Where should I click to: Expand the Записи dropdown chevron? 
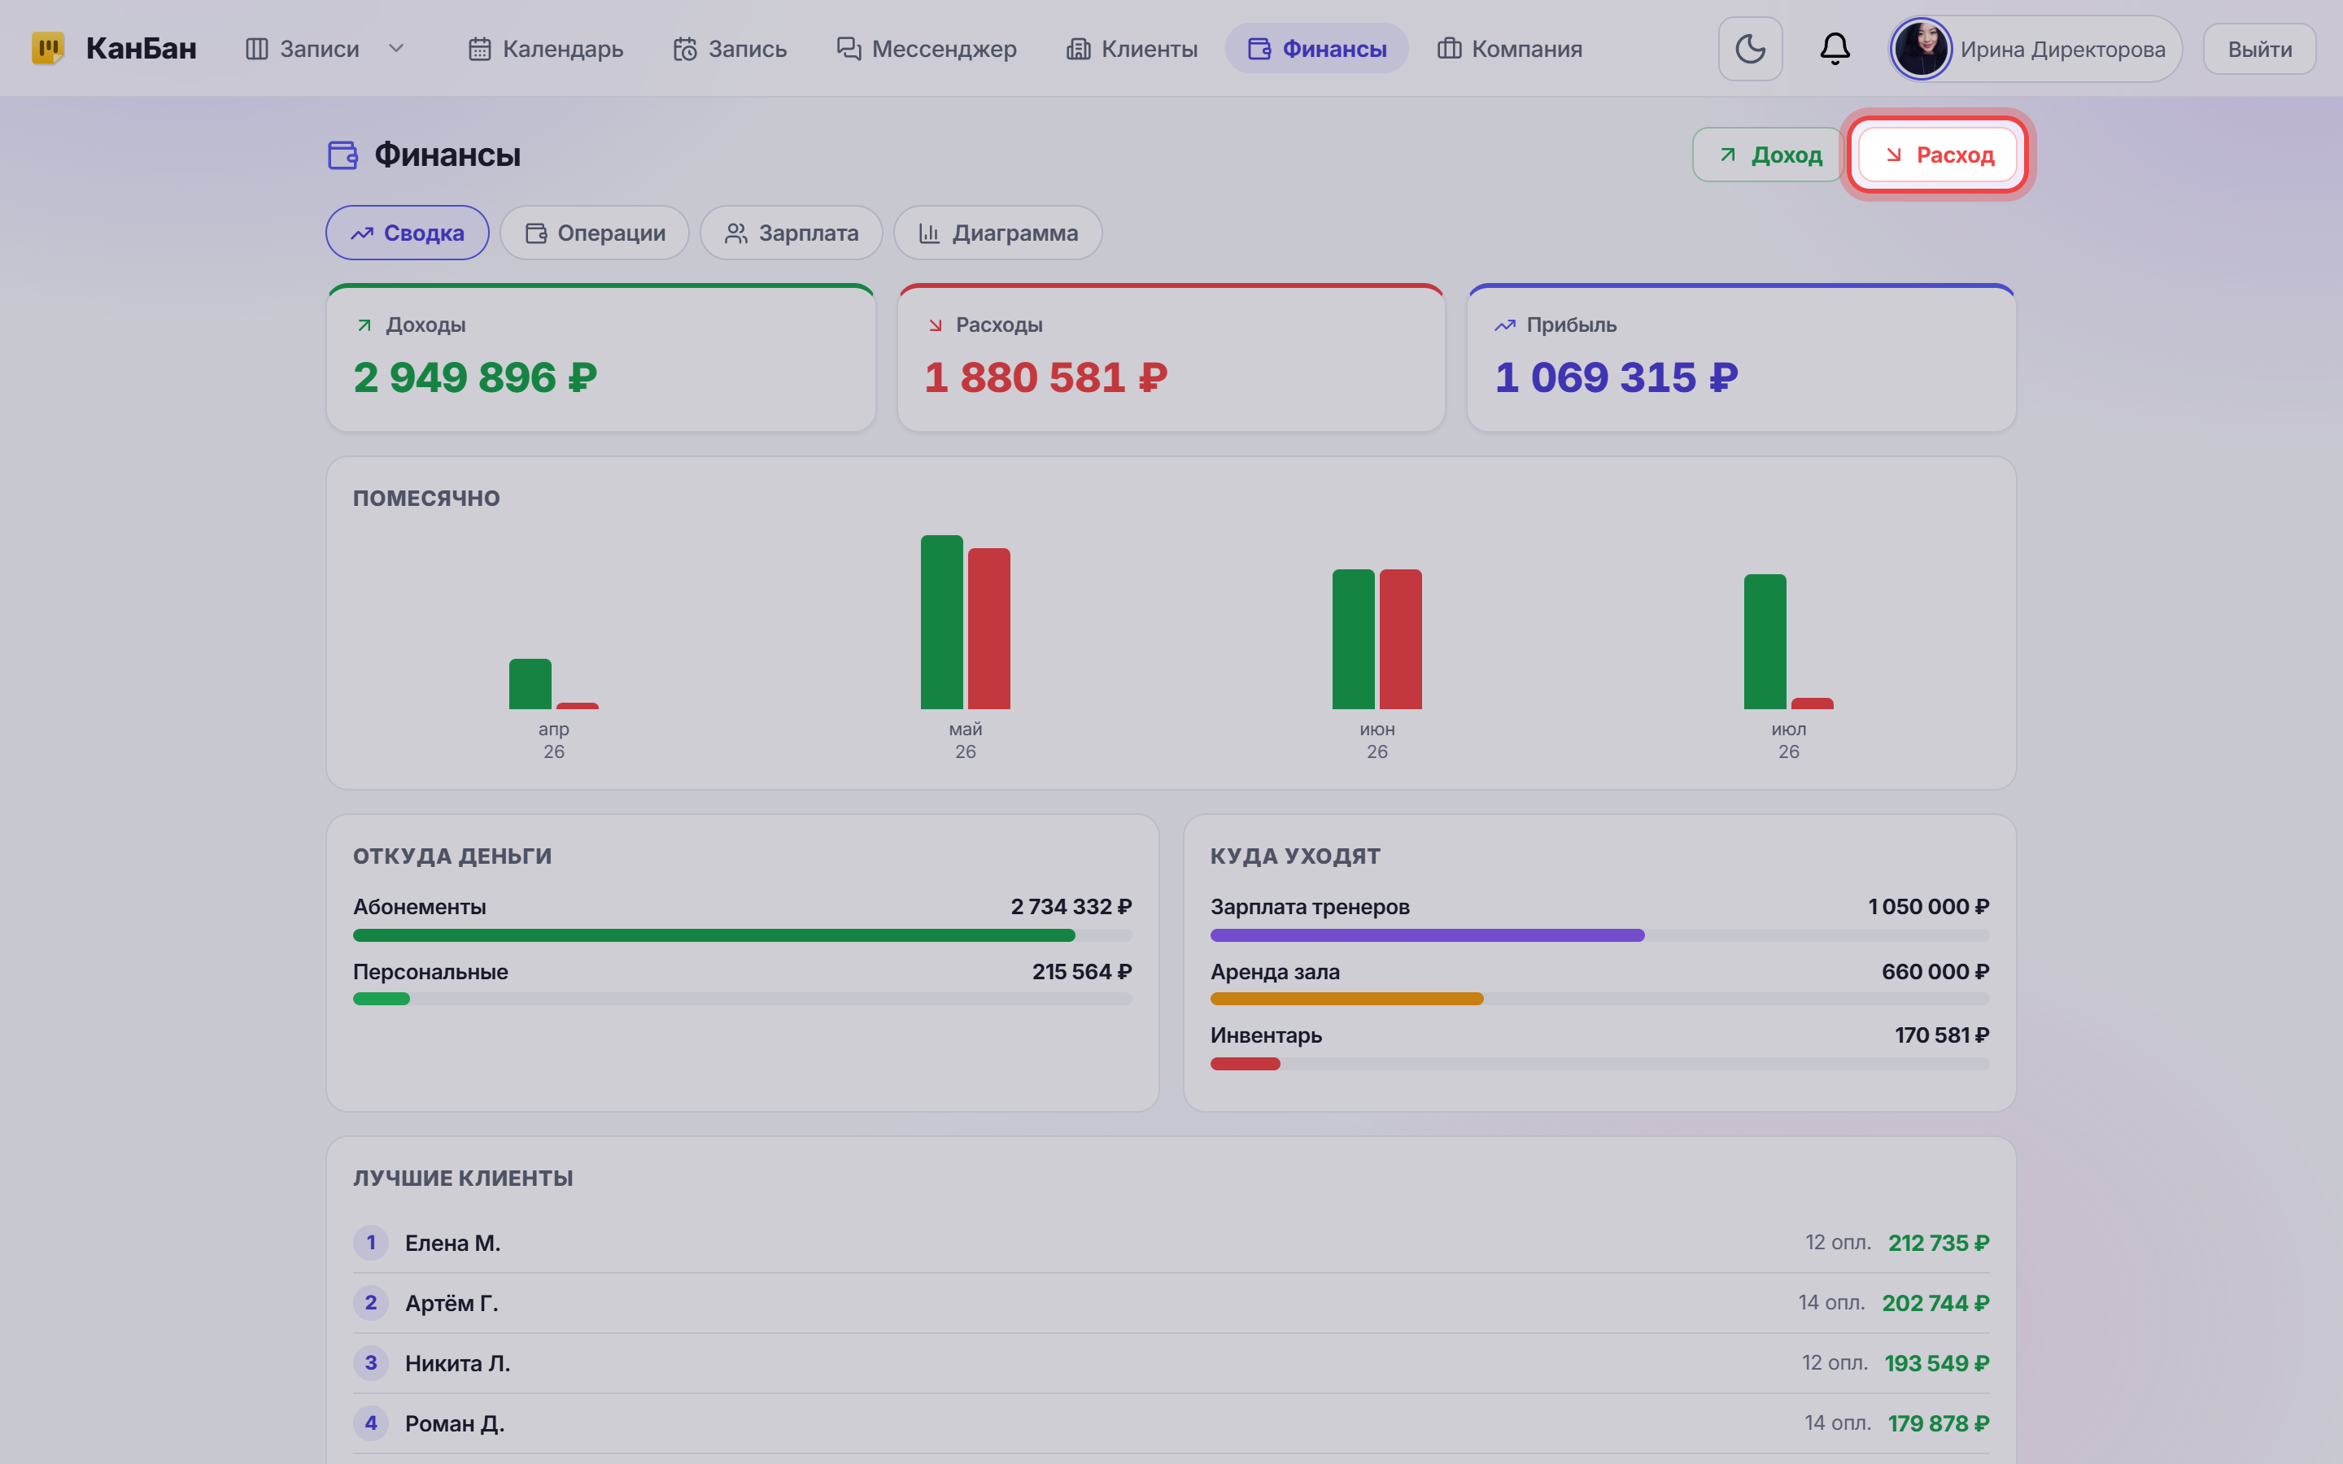(x=396, y=49)
